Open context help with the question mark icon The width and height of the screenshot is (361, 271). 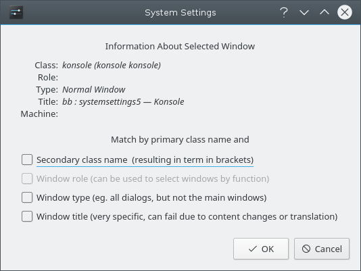tap(284, 12)
